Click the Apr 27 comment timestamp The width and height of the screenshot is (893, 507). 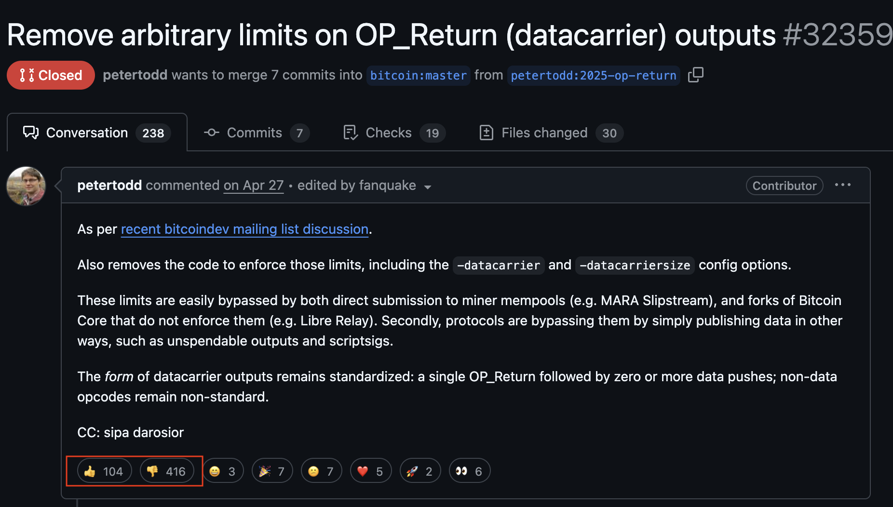(254, 186)
